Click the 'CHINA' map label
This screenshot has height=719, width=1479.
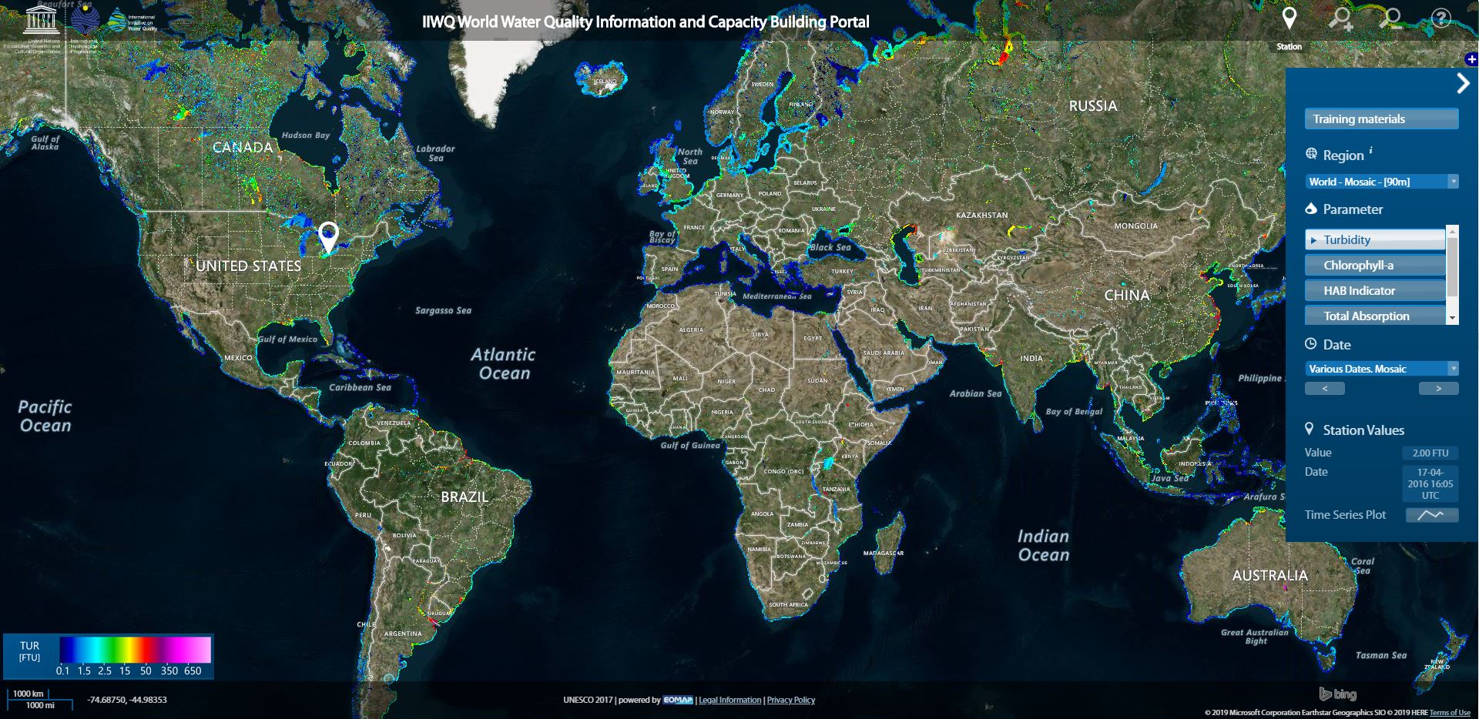[1126, 295]
